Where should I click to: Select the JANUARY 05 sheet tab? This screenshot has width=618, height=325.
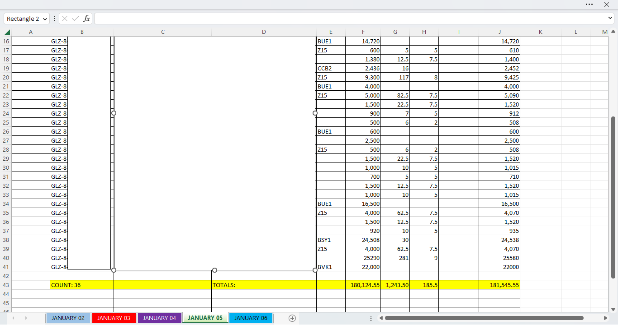click(x=205, y=318)
